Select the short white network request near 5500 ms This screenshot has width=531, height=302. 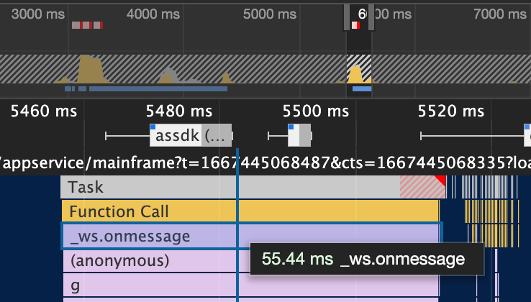click(299, 135)
